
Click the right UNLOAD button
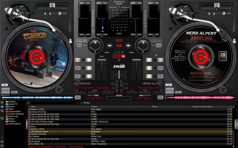tap(159, 45)
